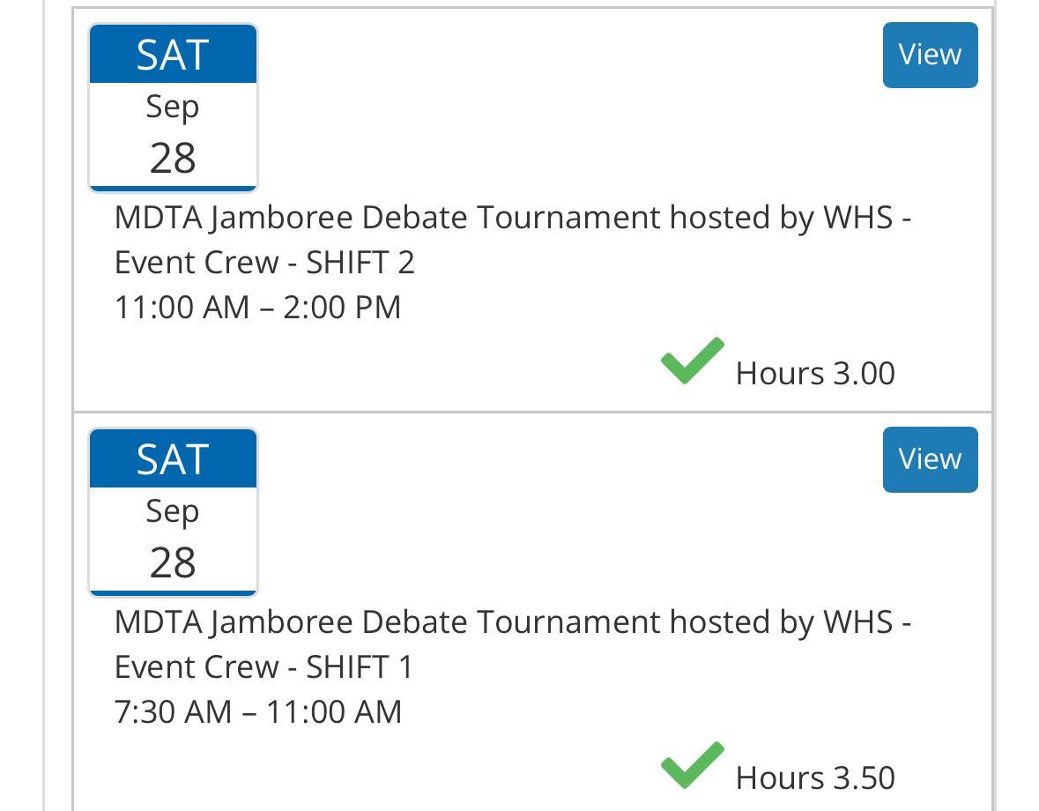
Task: Click the Hours 3.50 label
Action: tap(815, 778)
